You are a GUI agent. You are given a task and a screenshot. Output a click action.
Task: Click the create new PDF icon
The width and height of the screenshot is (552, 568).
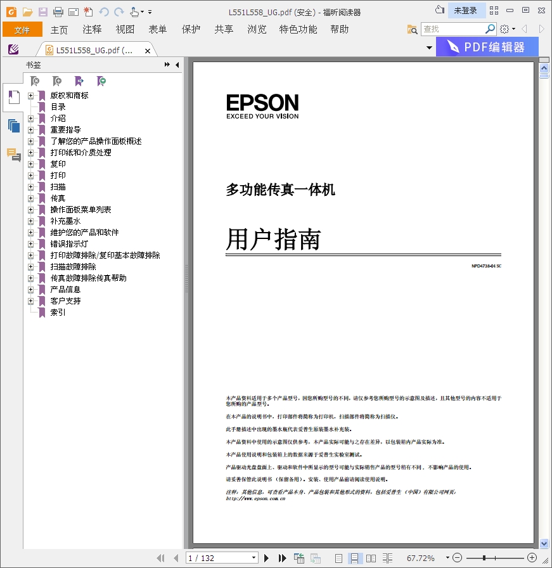tap(88, 12)
